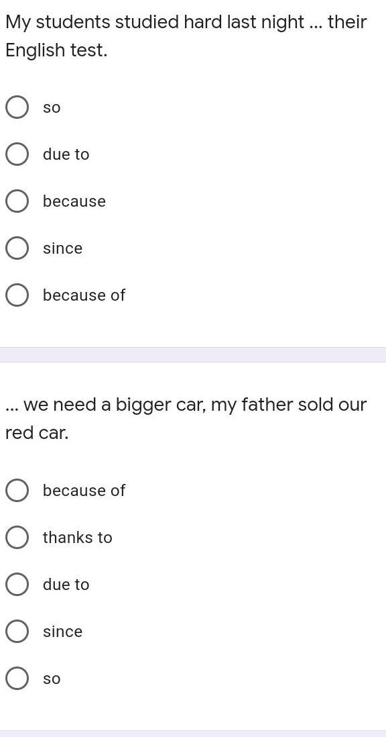Select 'since' radio for bigger car question
Viewport: 386px width, 737px height.
point(17,631)
